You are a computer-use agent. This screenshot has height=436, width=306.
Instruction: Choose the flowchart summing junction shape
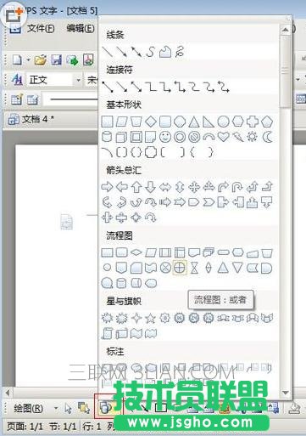(x=165, y=268)
